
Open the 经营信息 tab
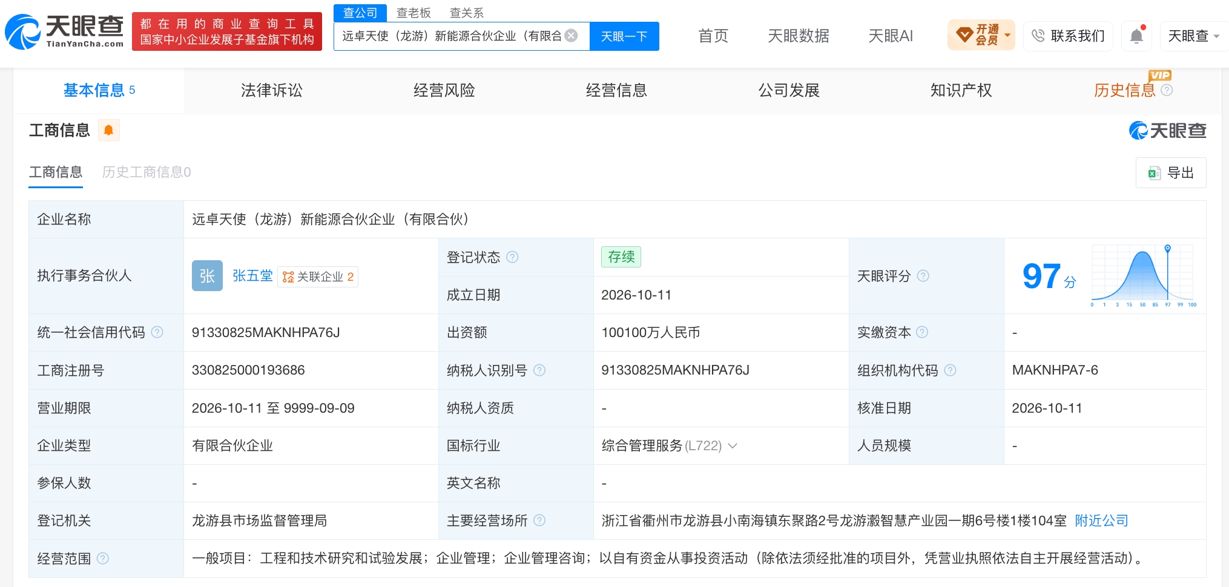(616, 90)
